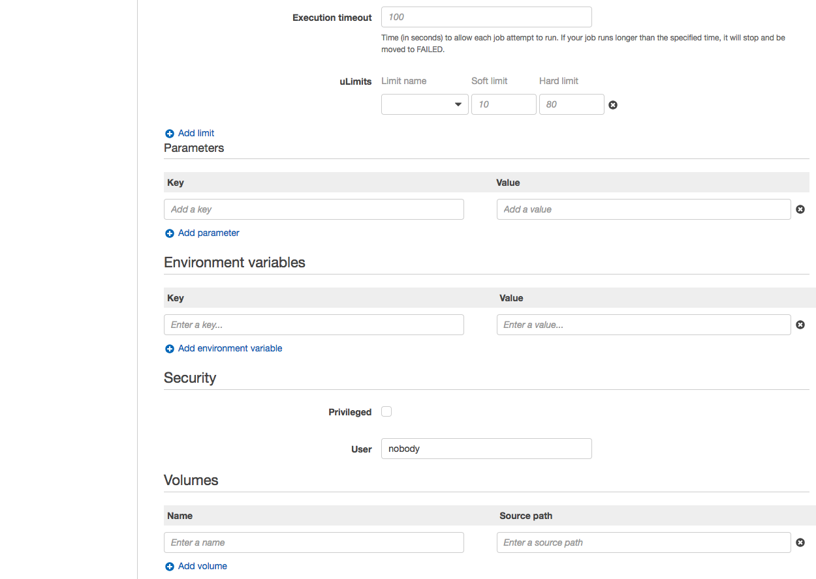
Task: Click the Volumes 'Enter a source path' field
Action: point(643,542)
